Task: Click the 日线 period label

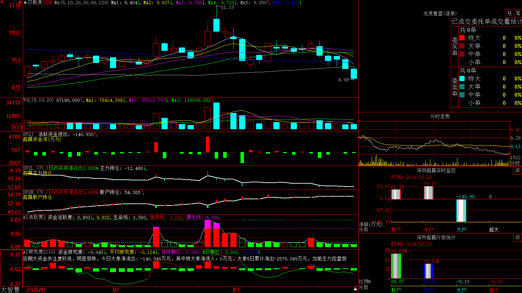Action: [x=48, y=3]
